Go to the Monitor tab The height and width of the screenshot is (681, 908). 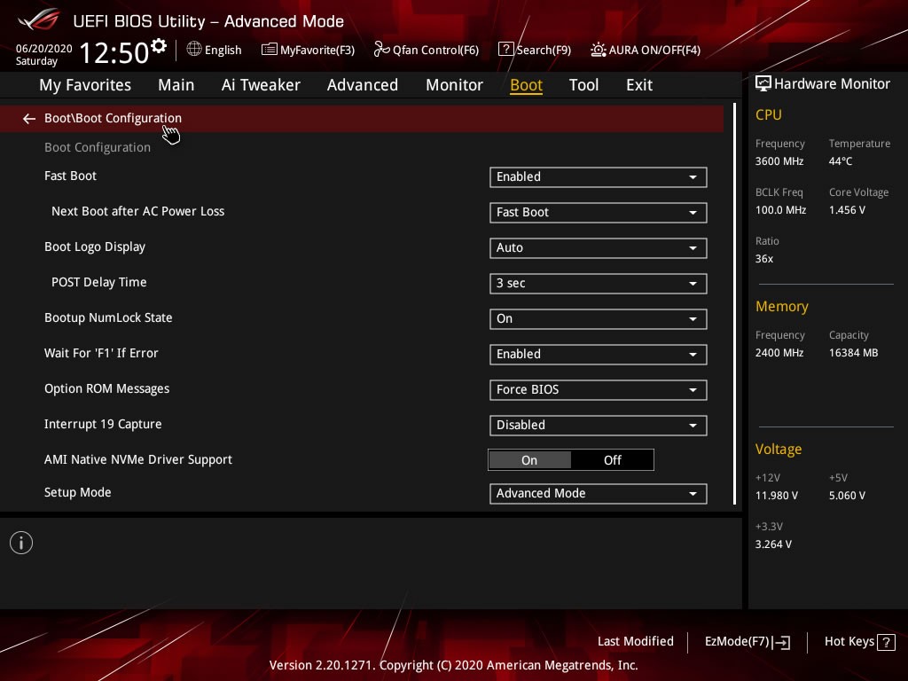(x=454, y=85)
